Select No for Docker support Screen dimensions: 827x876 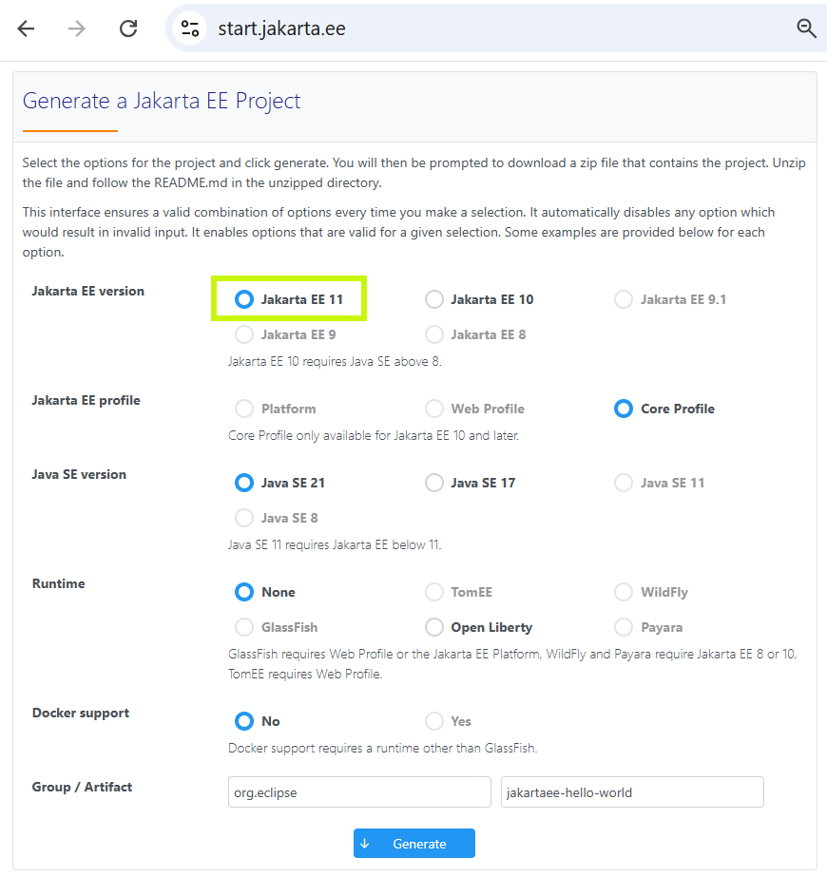click(x=244, y=721)
